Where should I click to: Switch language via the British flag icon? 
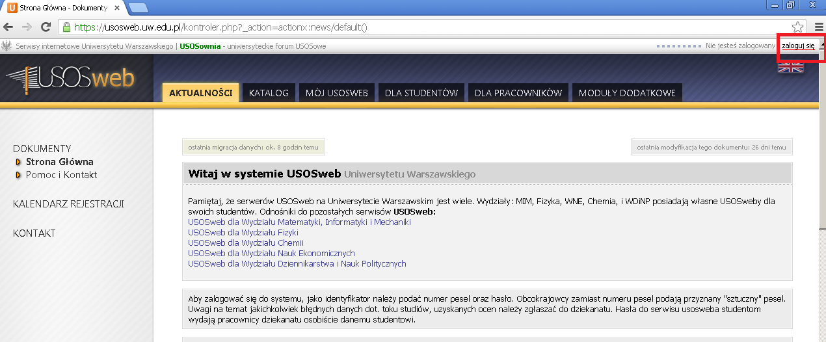[x=791, y=66]
